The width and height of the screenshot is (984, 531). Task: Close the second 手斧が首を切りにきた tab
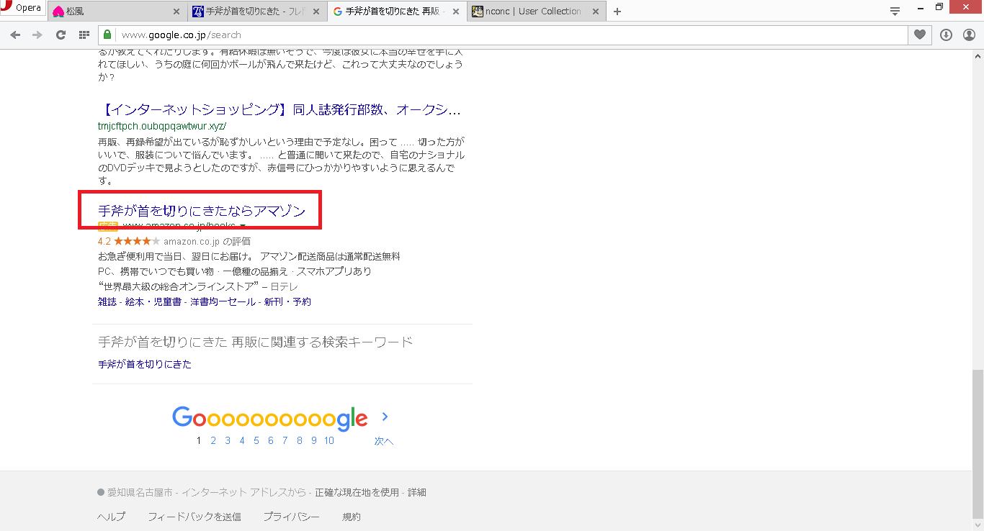pos(316,12)
